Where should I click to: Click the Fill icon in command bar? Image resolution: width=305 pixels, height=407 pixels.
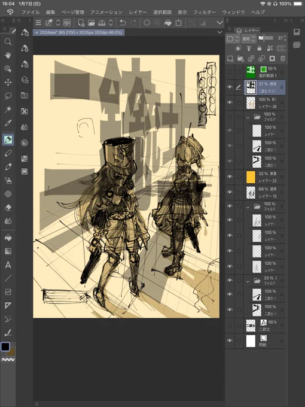click(168, 23)
